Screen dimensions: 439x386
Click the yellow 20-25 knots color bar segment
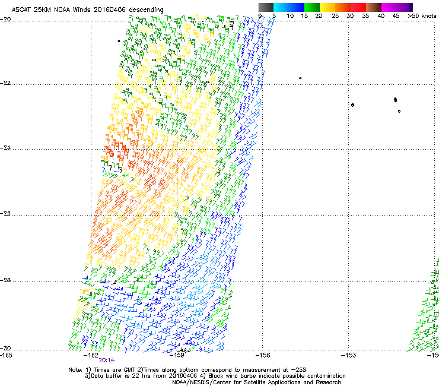click(327, 7)
